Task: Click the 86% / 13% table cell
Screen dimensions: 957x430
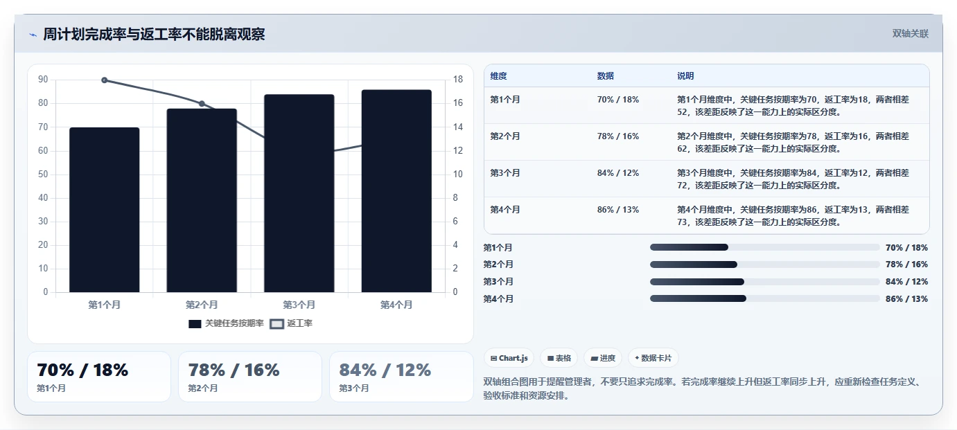Action: point(618,210)
